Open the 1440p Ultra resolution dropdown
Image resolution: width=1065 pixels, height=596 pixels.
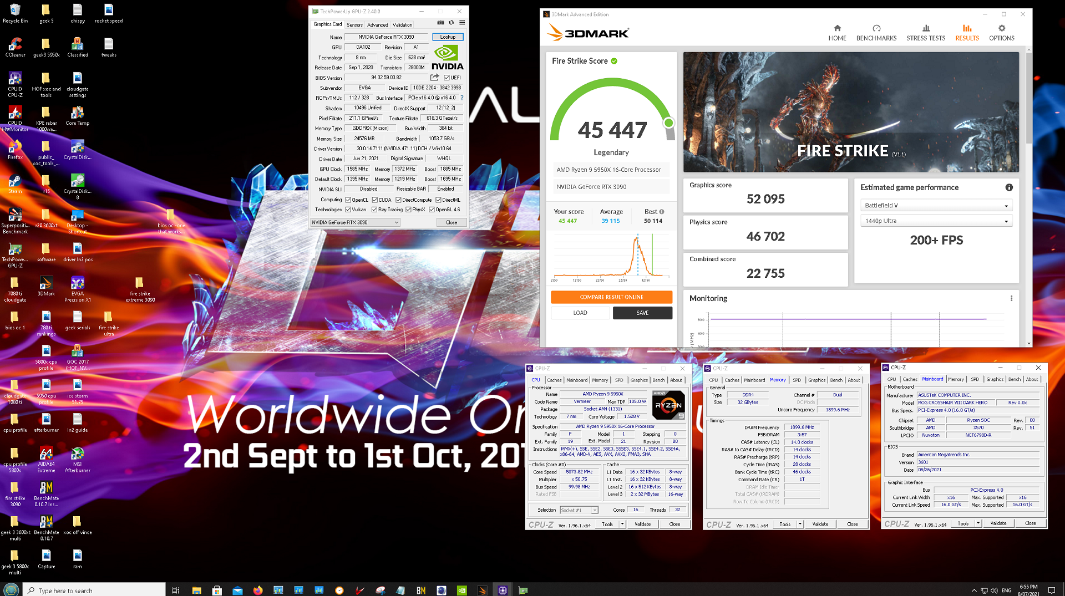pyautogui.click(x=936, y=221)
